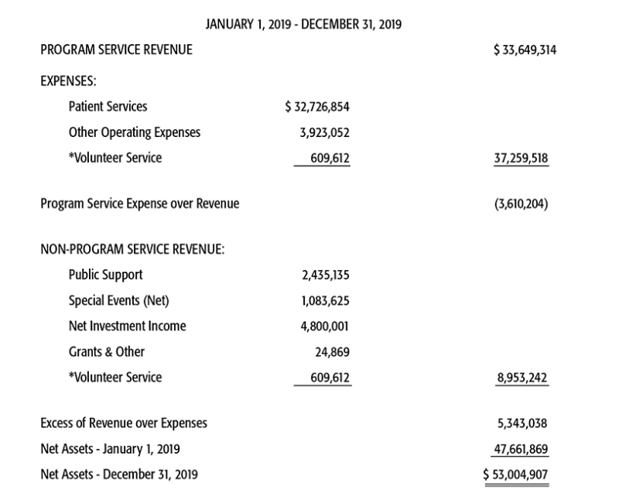Image resolution: width=619 pixels, height=500 pixels.
Task: Click the Volunteer Service expense line label
Action: pyautogui.click(x=115, y=158)
